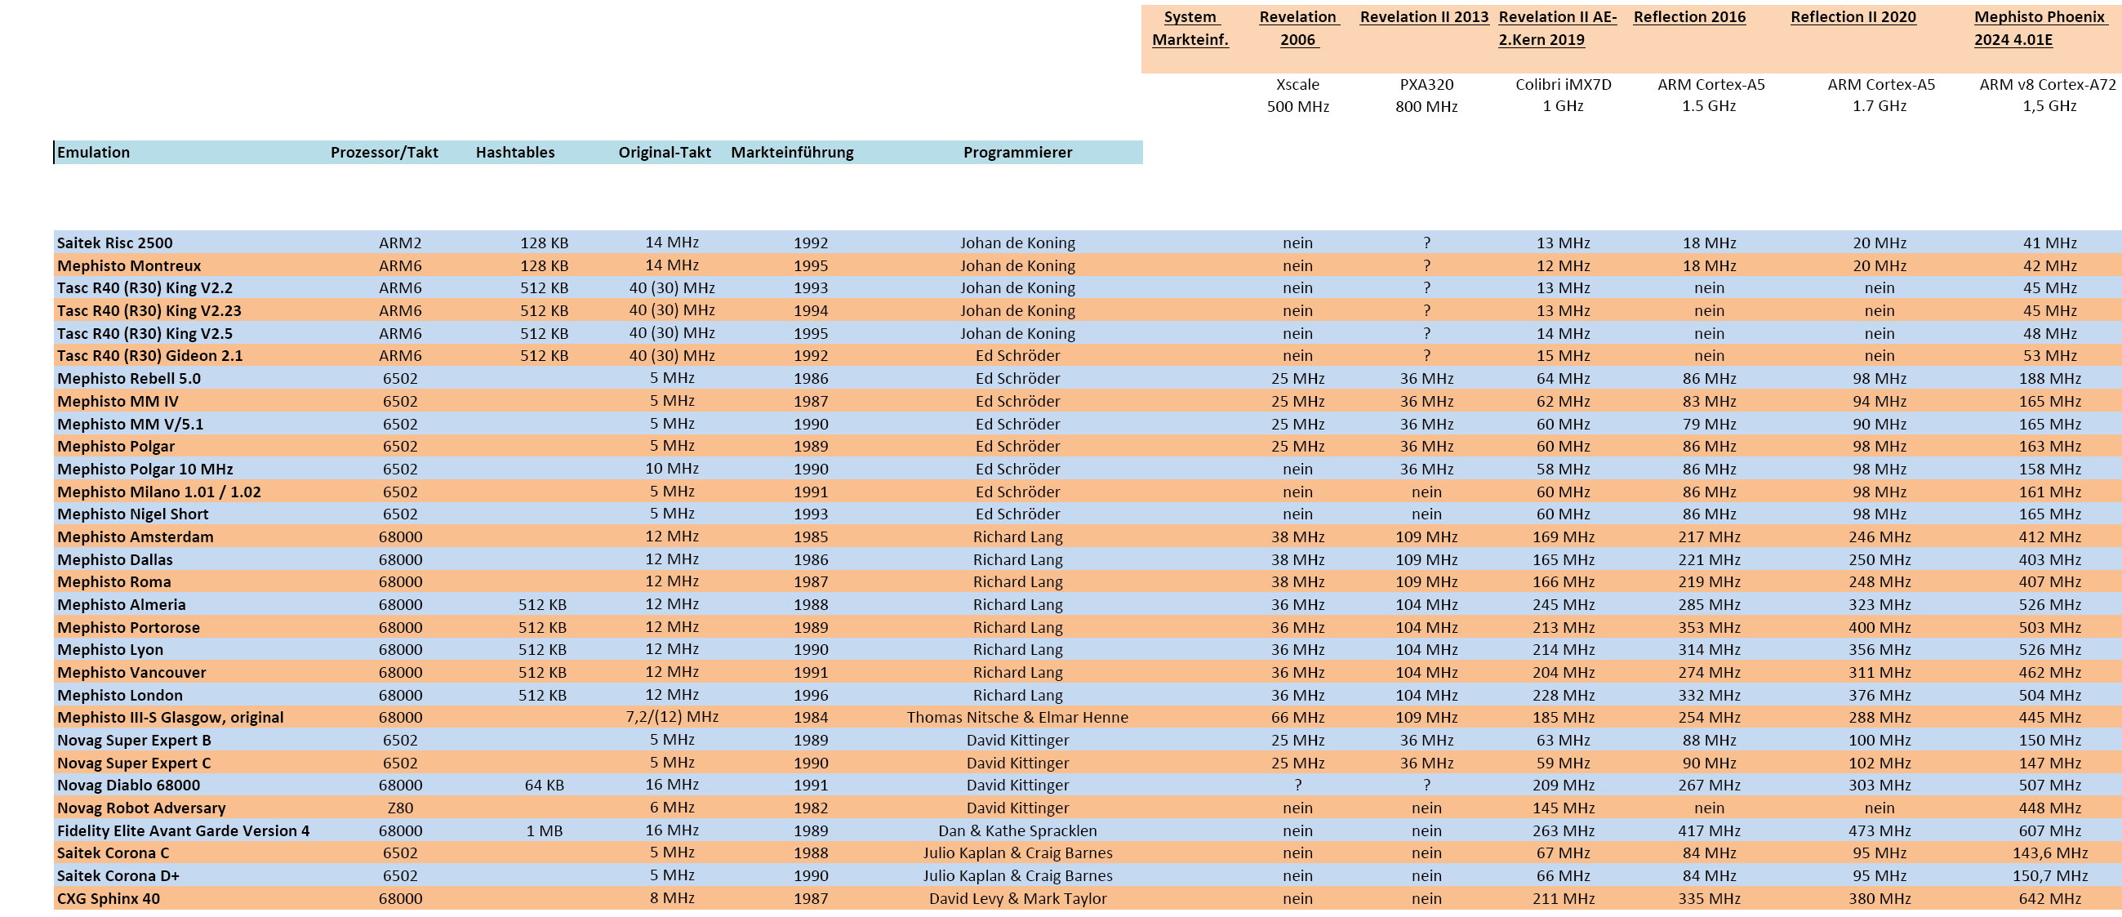Select the 1 MB hashtable cell
Viewport: 2122px width, 917px height.
point(545,831)
